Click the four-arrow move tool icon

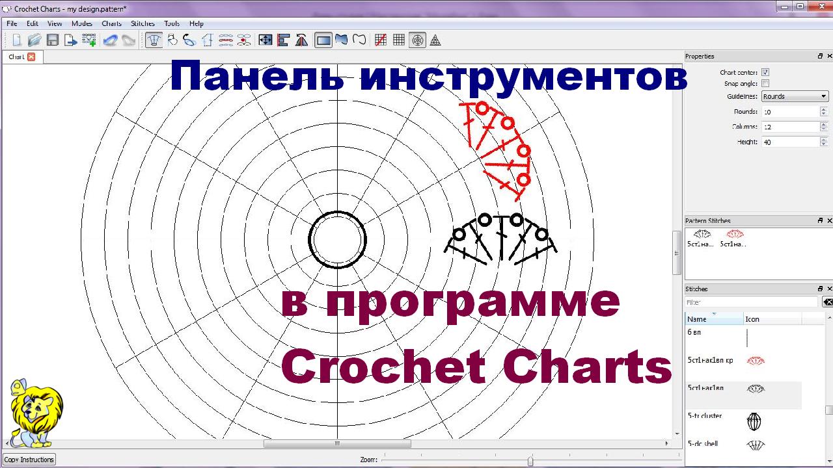pyautogui.click(x=266, y=40)
